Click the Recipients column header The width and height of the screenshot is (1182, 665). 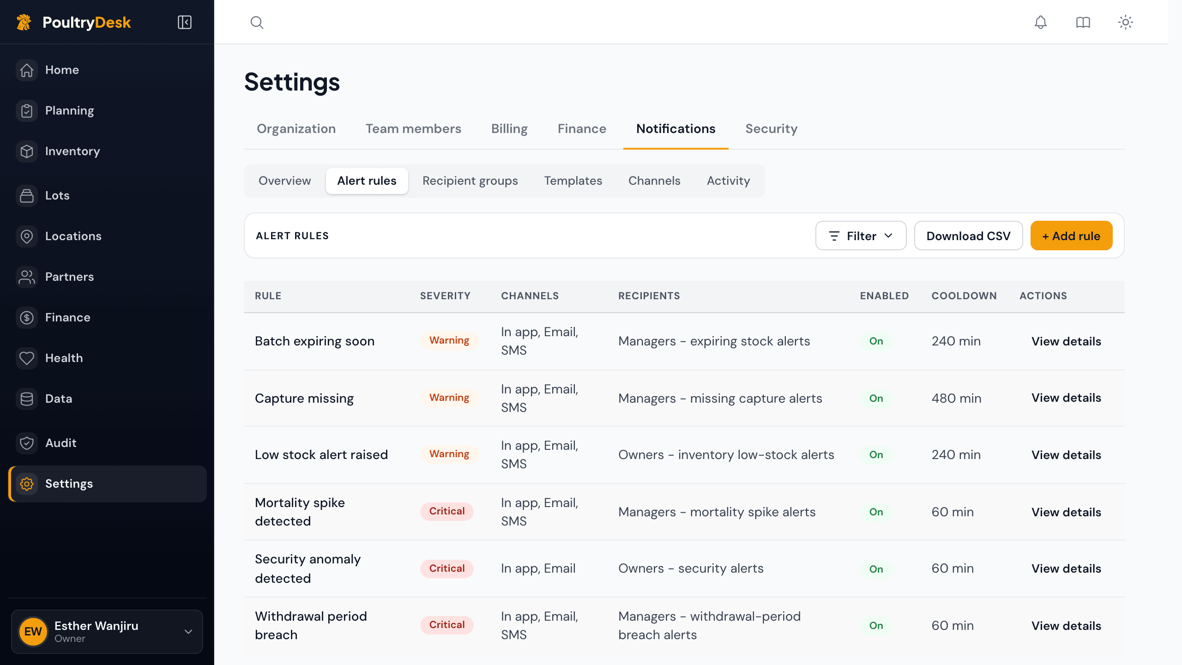pos(649,296)
